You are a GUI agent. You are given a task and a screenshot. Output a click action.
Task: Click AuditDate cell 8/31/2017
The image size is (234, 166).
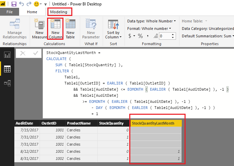coord(27,159)
